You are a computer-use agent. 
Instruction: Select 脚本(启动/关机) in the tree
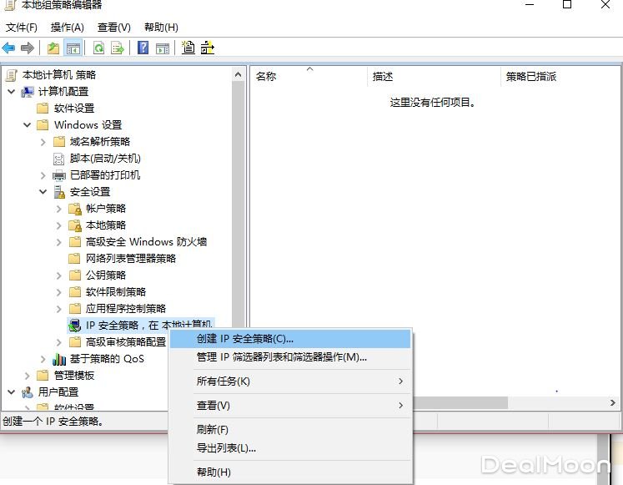pos(105,158)
